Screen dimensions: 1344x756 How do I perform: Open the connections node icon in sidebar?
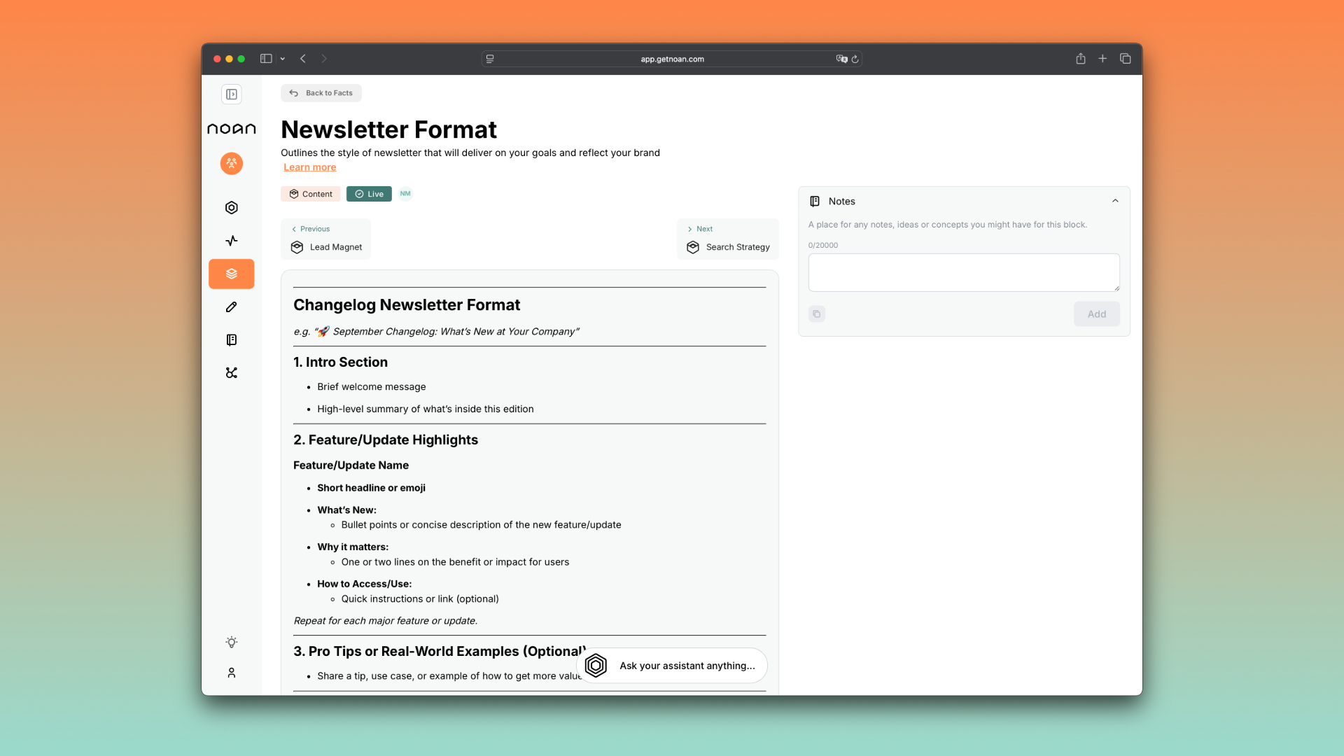(232, 373)
